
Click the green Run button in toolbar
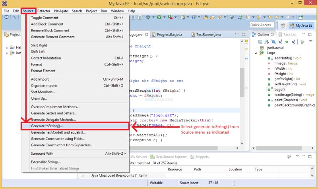[x=159, y=17]
